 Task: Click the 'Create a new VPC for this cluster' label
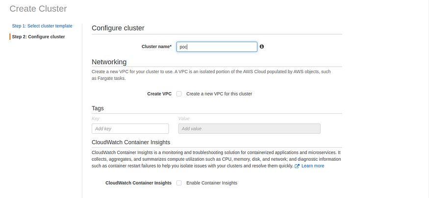tap(219, 94)
